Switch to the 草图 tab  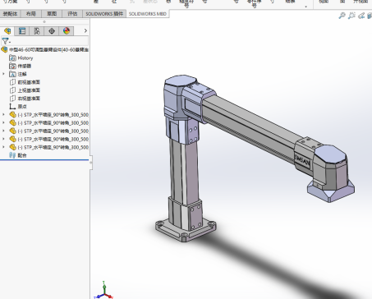(x=52, y=14)
